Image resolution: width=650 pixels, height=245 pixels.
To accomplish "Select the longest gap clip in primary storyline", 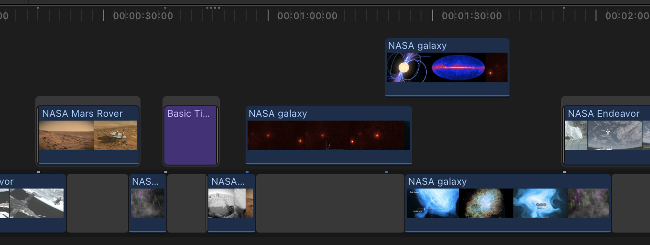I will (330, 203).
